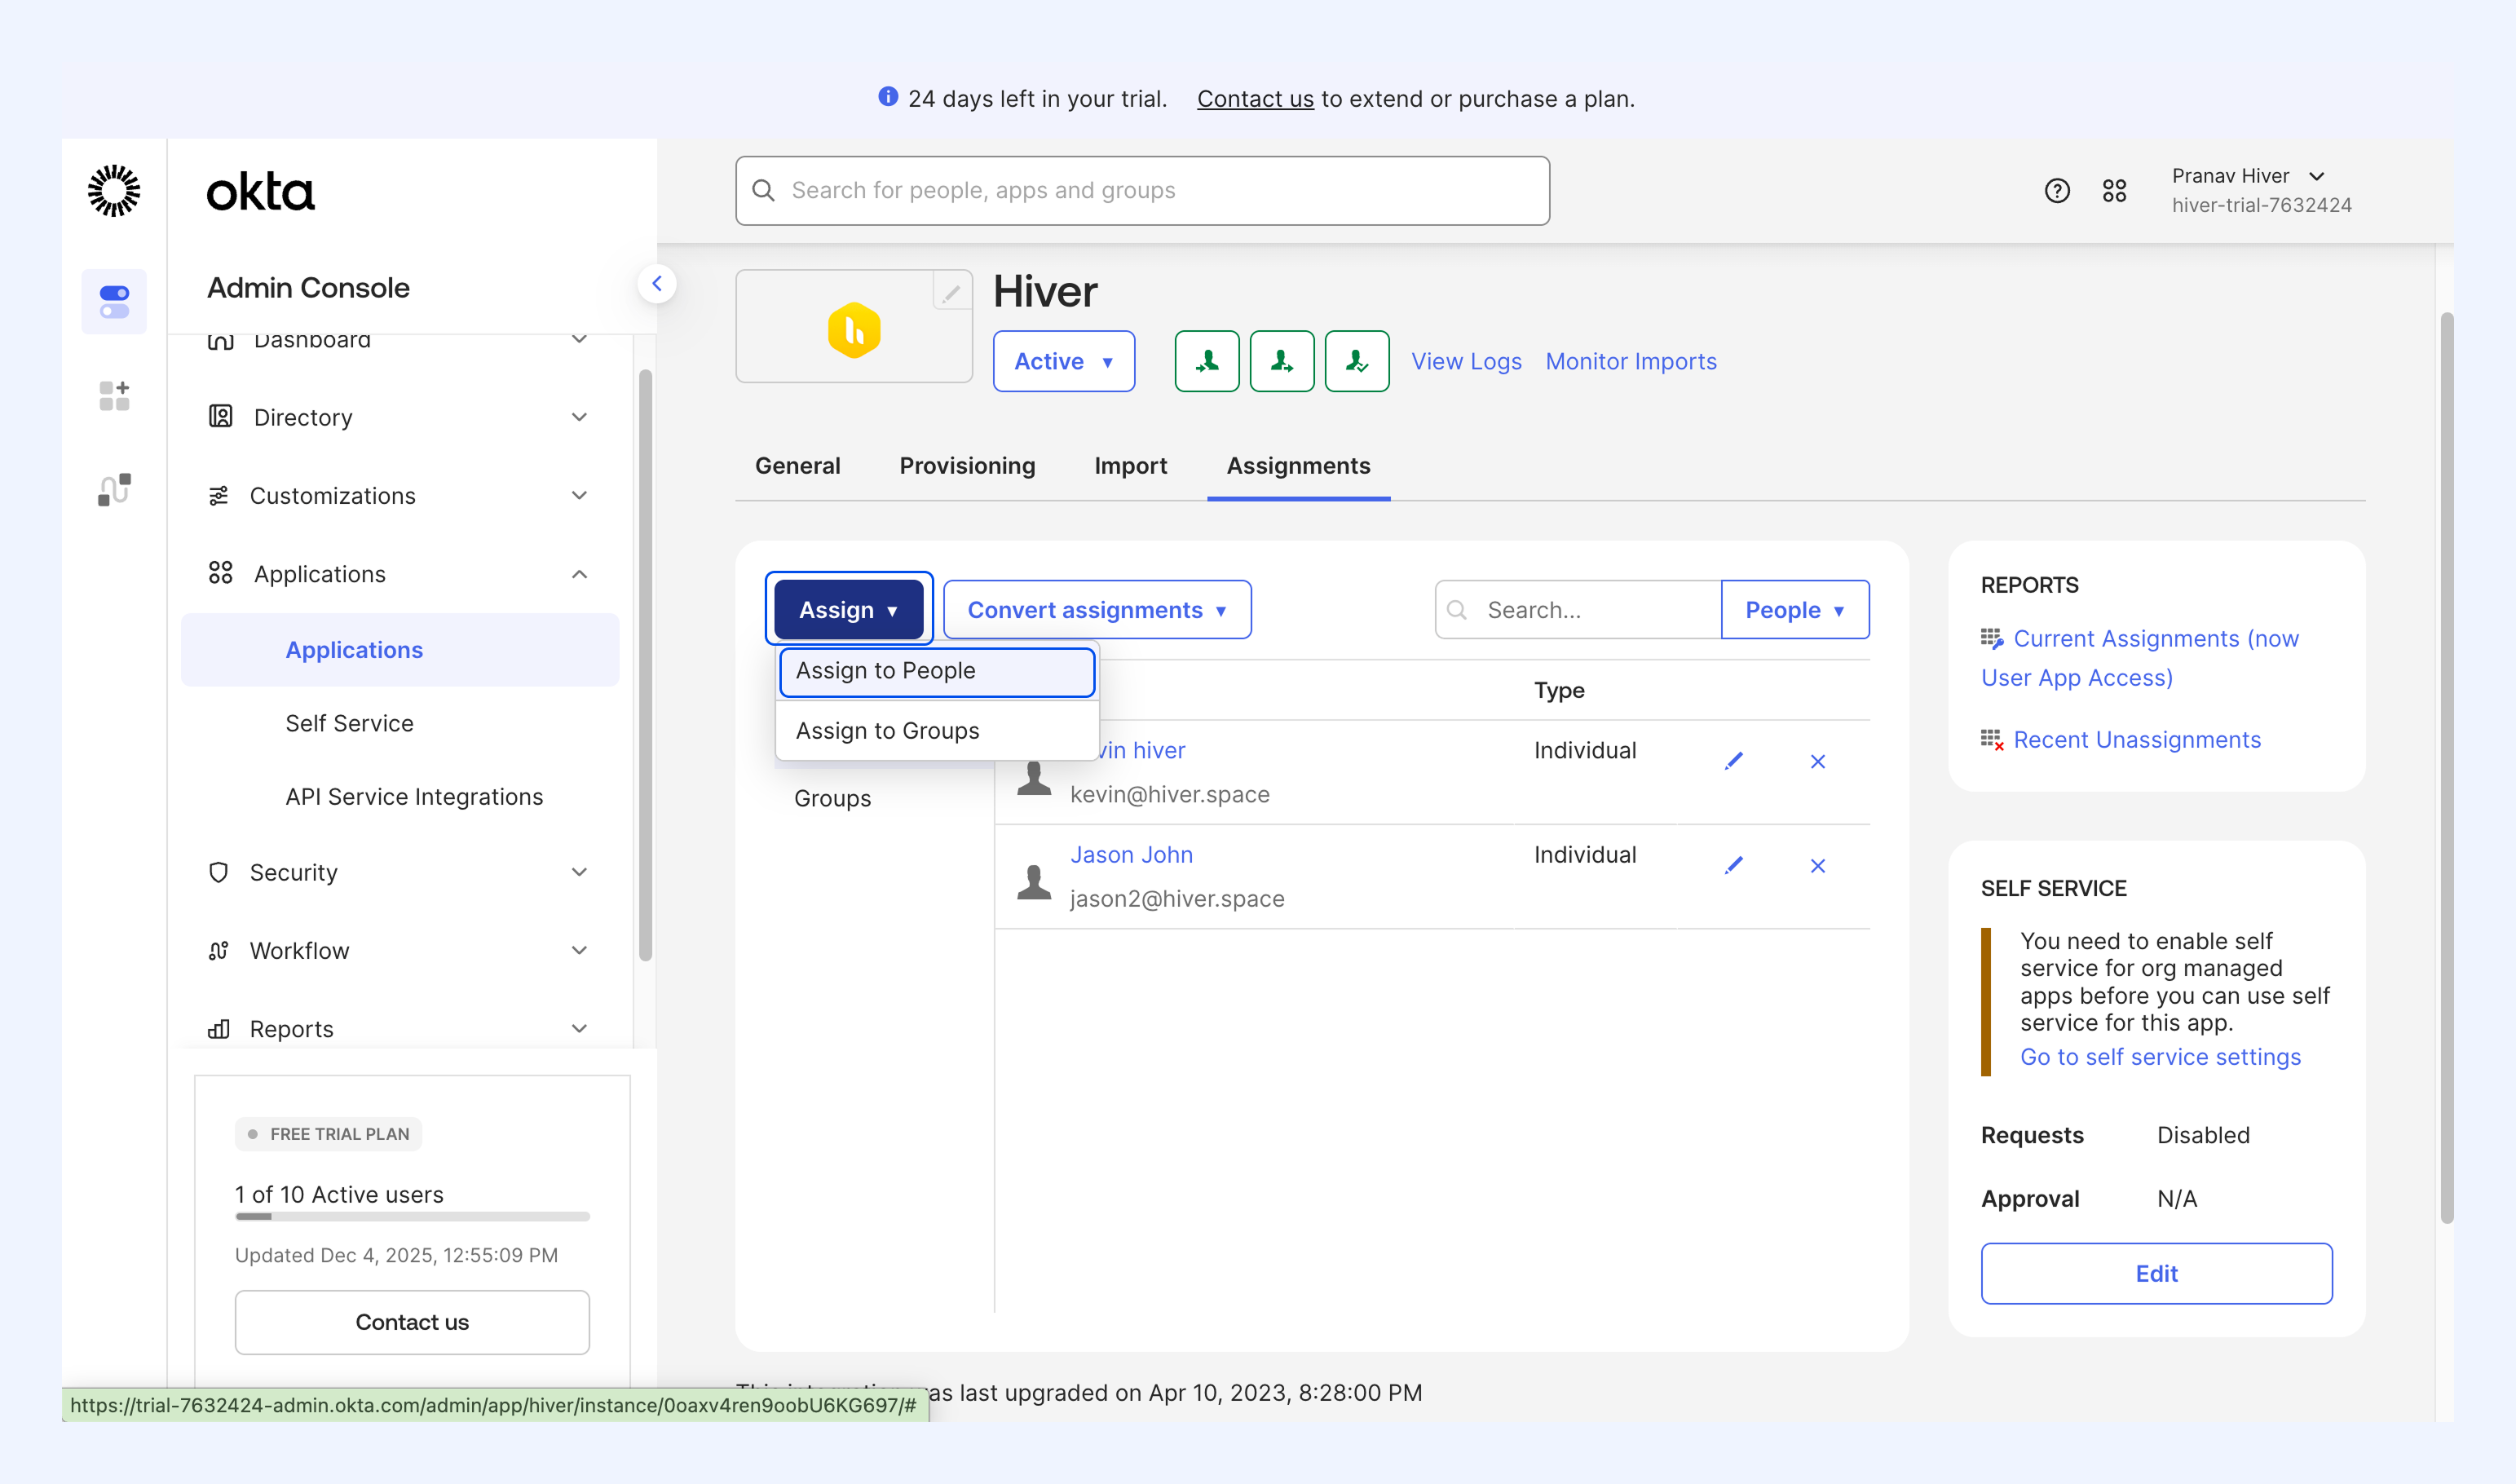
Task: Open the Convert assignments dropdown
Action: point(1097,609)
